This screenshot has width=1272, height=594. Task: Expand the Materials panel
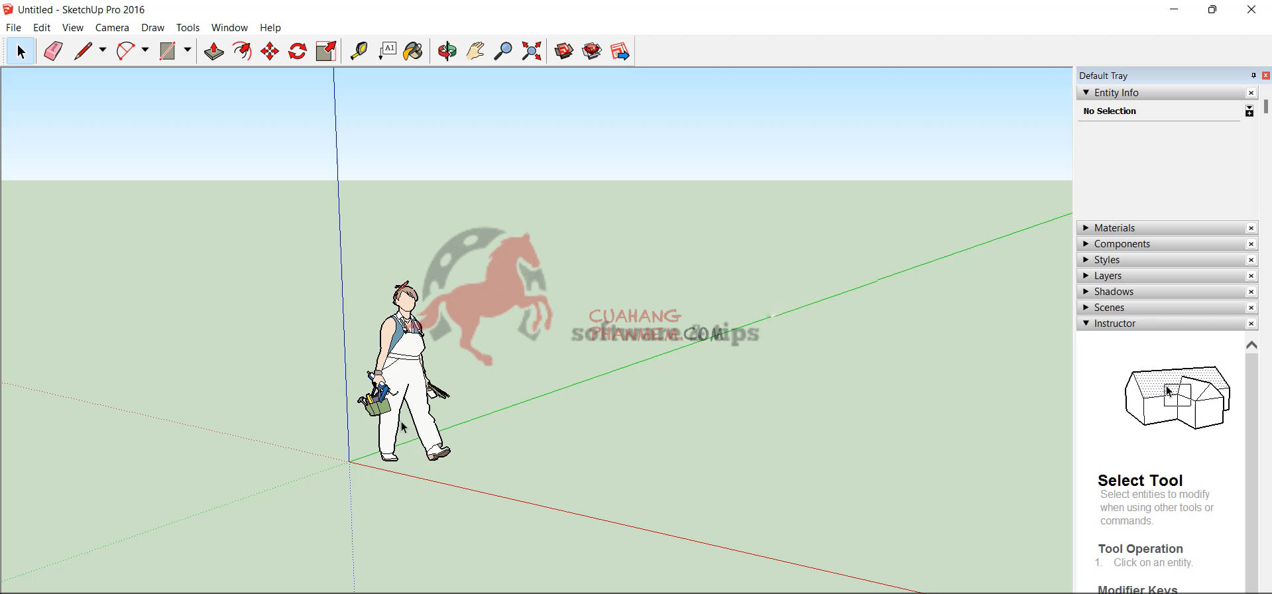1086,228
